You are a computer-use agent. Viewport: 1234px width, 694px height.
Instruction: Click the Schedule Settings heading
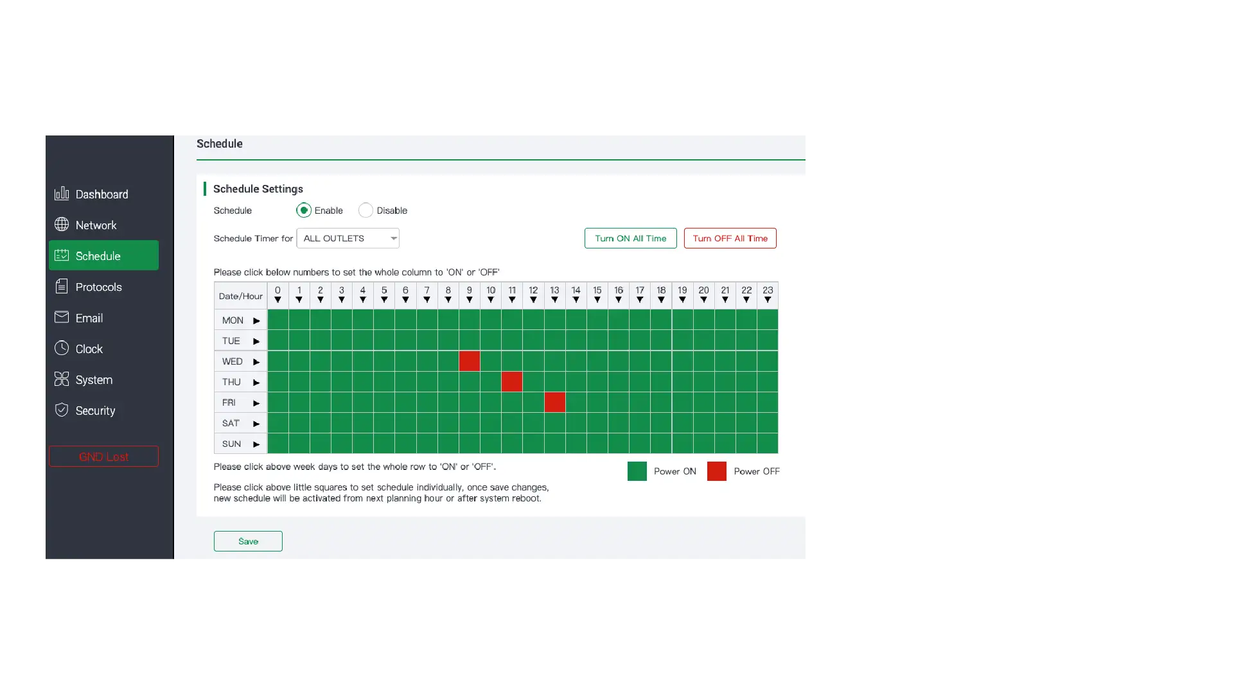[258, 189]
